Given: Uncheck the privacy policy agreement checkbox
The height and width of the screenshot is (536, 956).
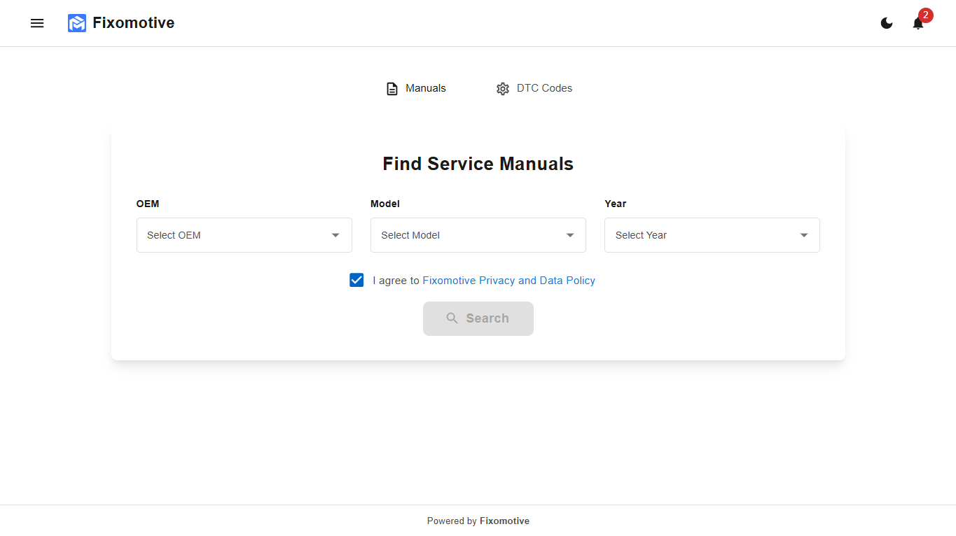Looking at the screenshot, I should tap(356, 280).
